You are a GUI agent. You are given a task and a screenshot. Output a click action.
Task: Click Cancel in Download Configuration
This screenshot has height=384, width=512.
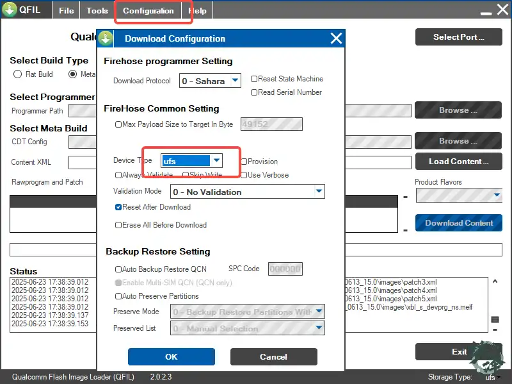pos(274,356)
